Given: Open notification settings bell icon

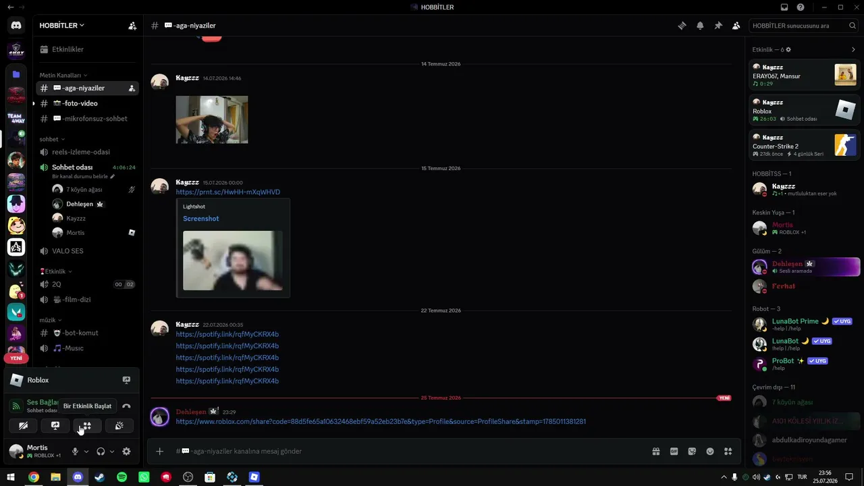Looking at the screenshot, I should [700, 26].
